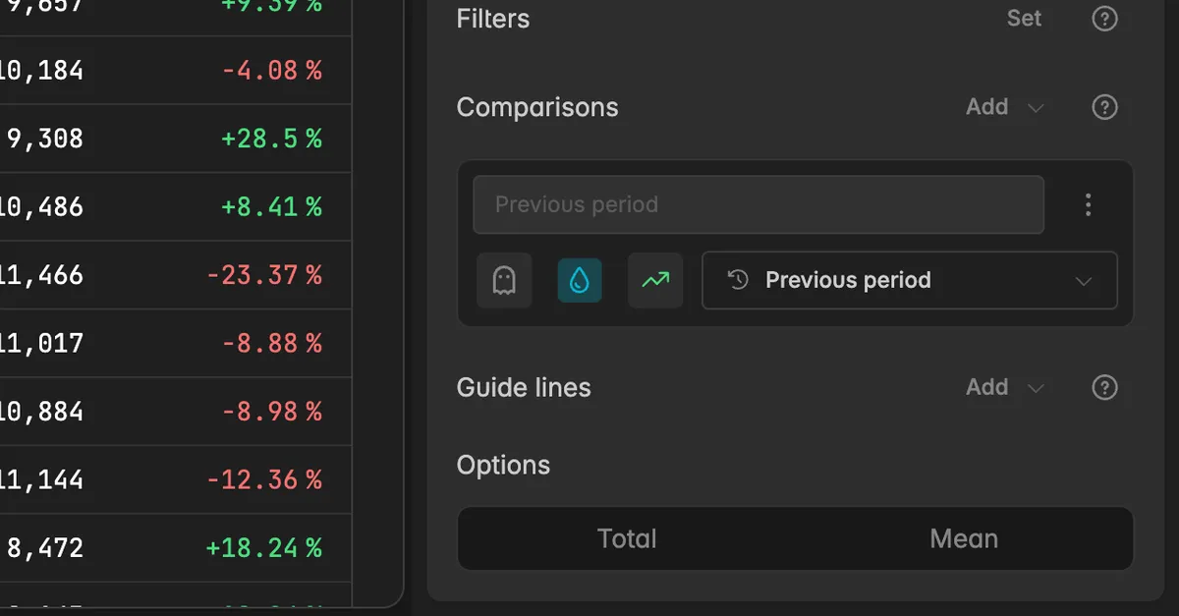Open the Add dropdown for Guide lines
The image size is (1179, 616).
(x=1004, y=387)
